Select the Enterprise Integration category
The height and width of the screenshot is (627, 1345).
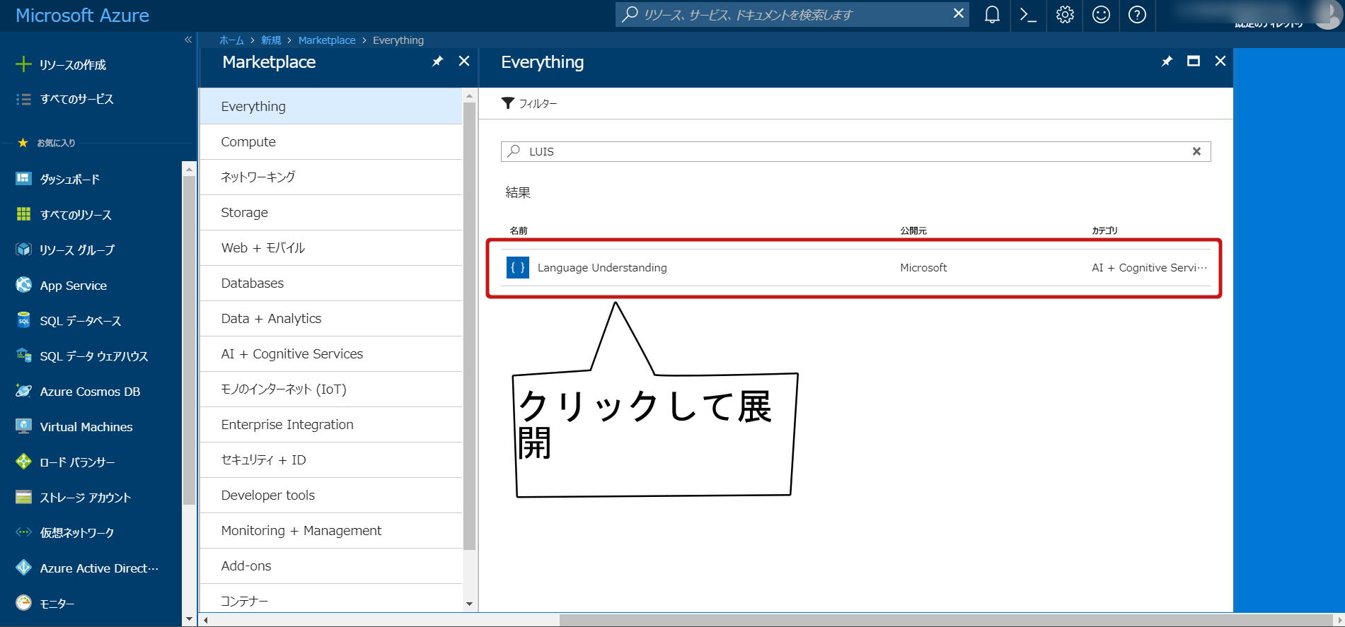tap(331, 424)
